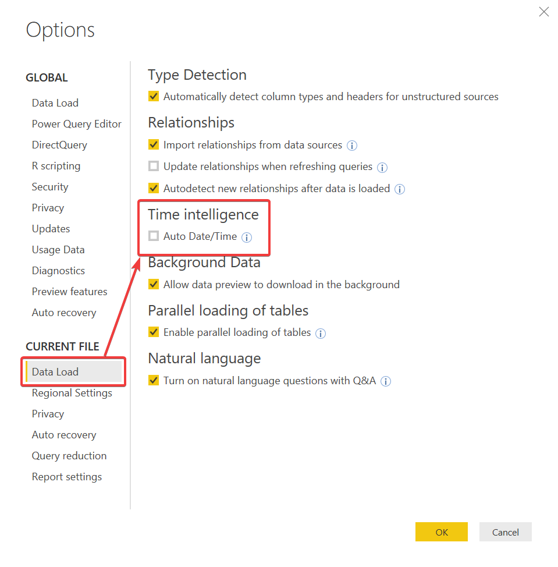
Task: Click the info icon for parallel loading of tables
Action: click(x=321, y=332)
